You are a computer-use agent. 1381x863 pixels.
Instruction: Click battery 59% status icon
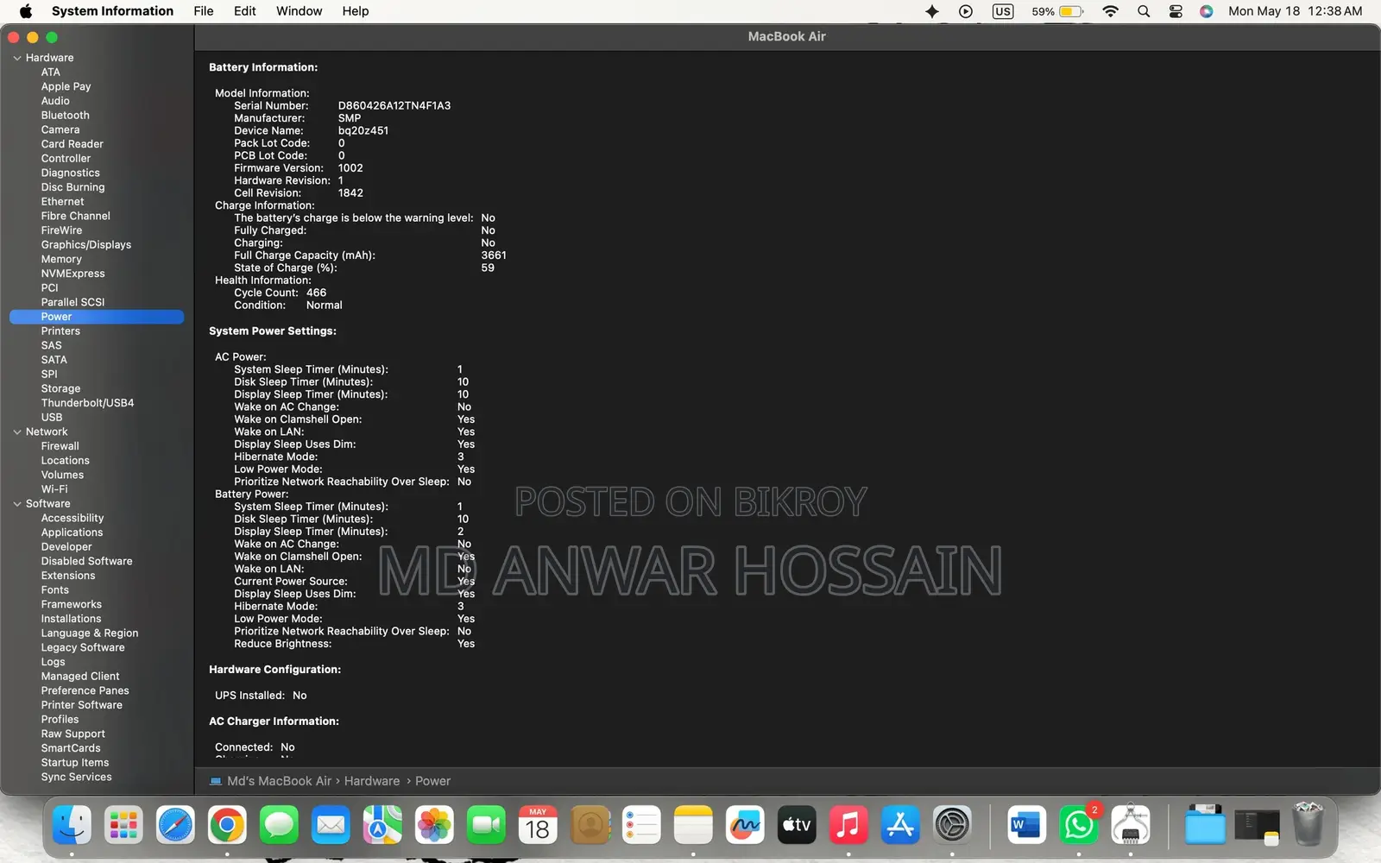click(1057, 11)
